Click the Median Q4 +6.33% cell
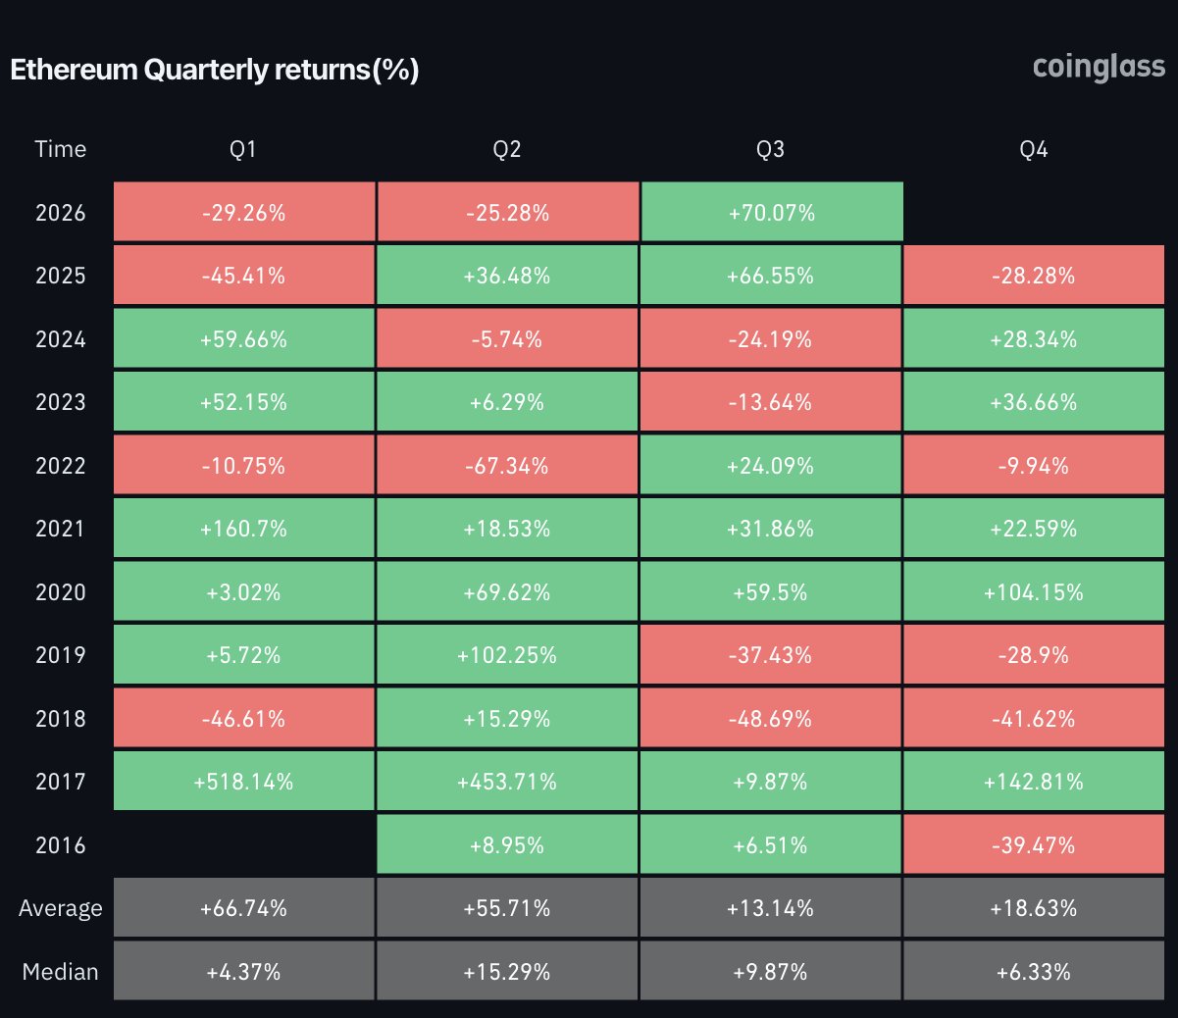The height and width of the screenshot is (1018, 1178). tap(1034, 971)
